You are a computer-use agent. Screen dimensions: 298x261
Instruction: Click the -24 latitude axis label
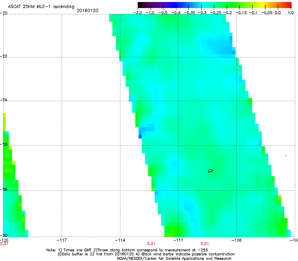[x=4, y=100]
